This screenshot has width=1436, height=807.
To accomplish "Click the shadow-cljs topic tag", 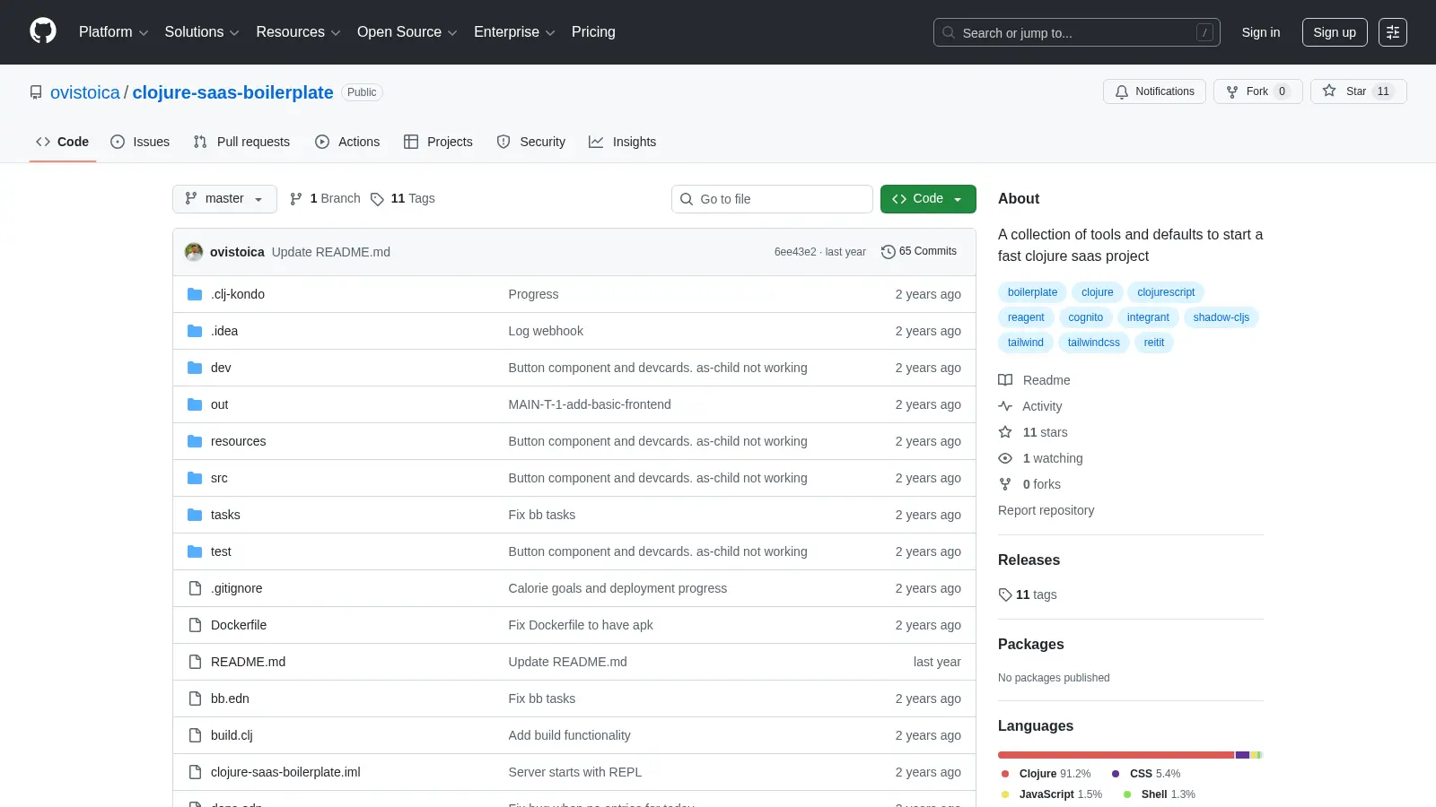I will coord(1221,317).
